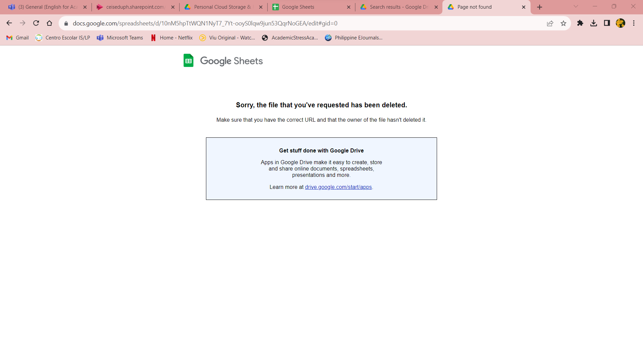Screen dimensions: 643x341
Task: Open the Viu Original bookmark
Action: click(227, 38)
